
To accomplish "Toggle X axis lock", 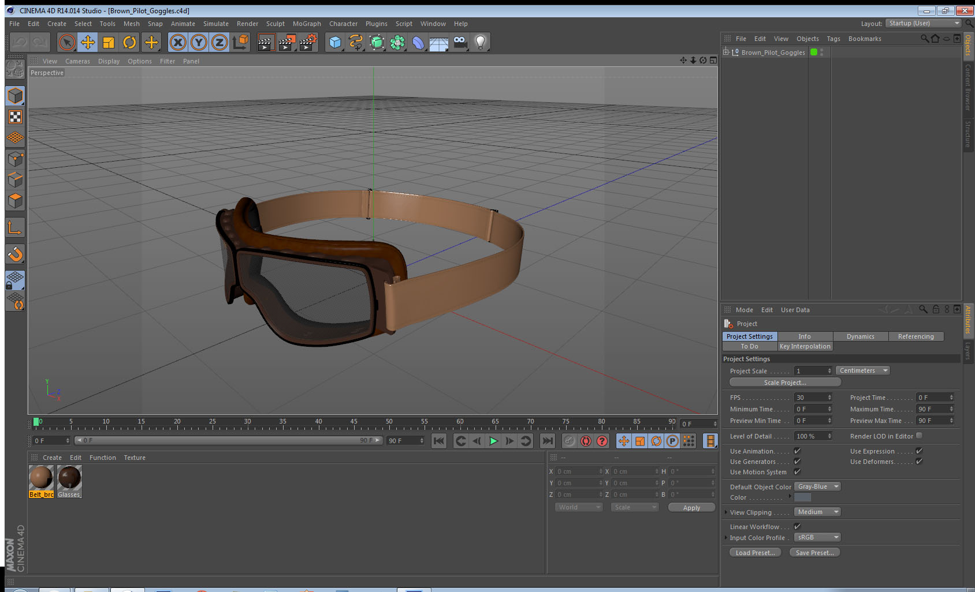I will point(178,42).
